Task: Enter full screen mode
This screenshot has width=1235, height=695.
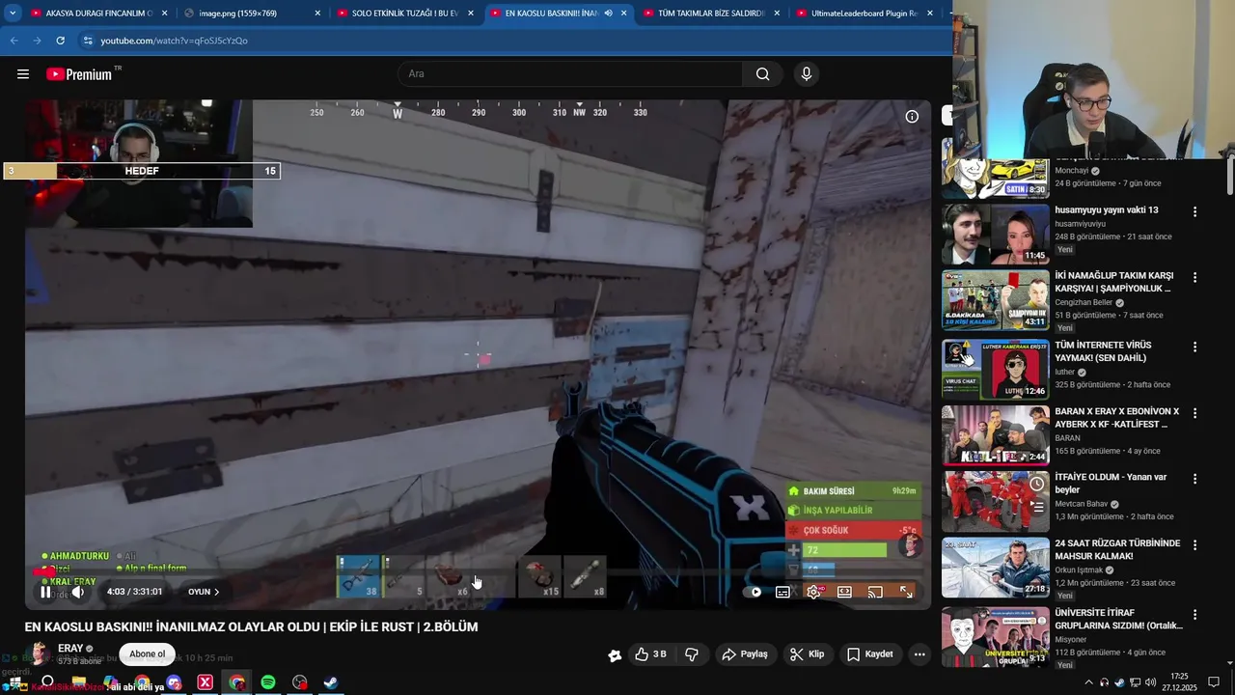Action: pos(906,592)
